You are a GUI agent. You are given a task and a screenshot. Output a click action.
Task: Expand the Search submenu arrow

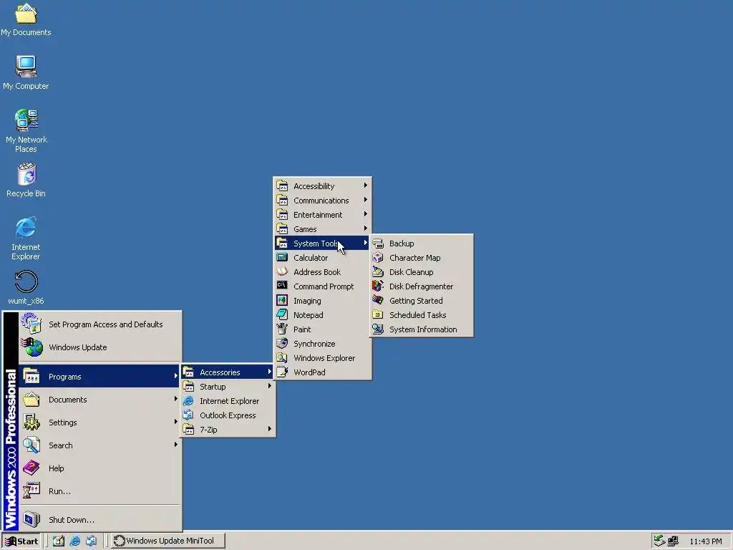point(176,445)
